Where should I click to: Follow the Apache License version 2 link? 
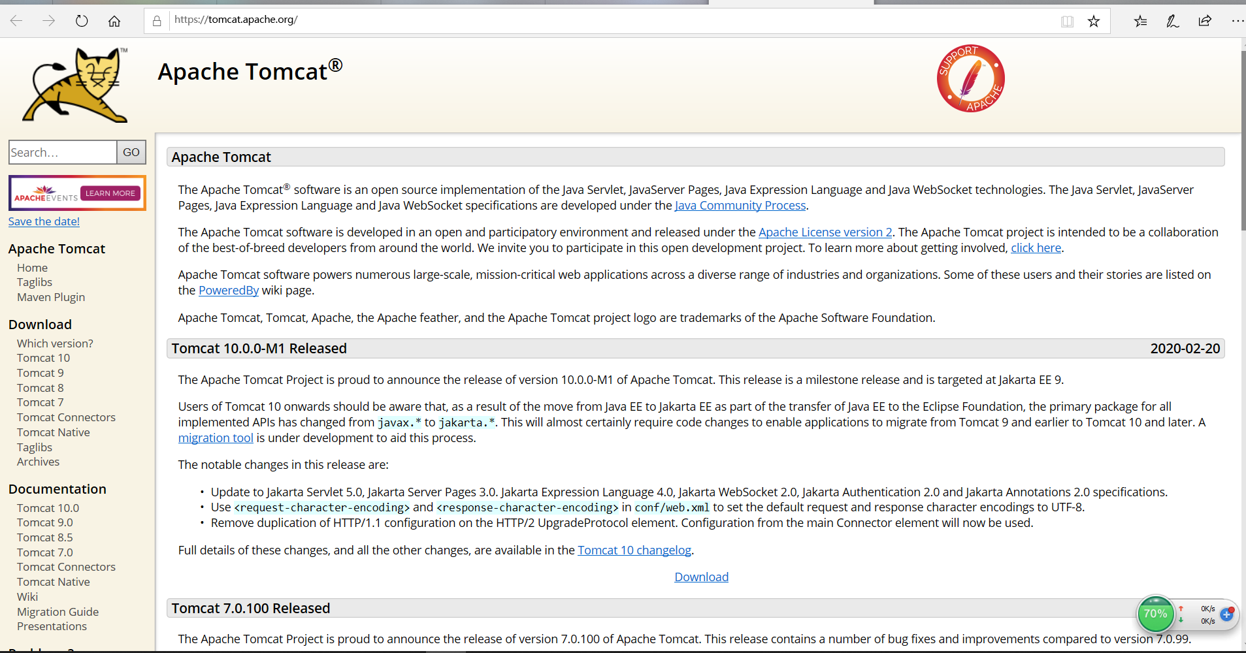point(825,232)
